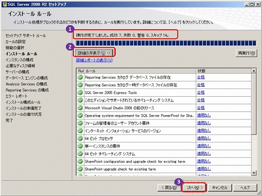Click the blue rule progress bar
Viewport: 262px width, 196px height.
tap(166, 43)
